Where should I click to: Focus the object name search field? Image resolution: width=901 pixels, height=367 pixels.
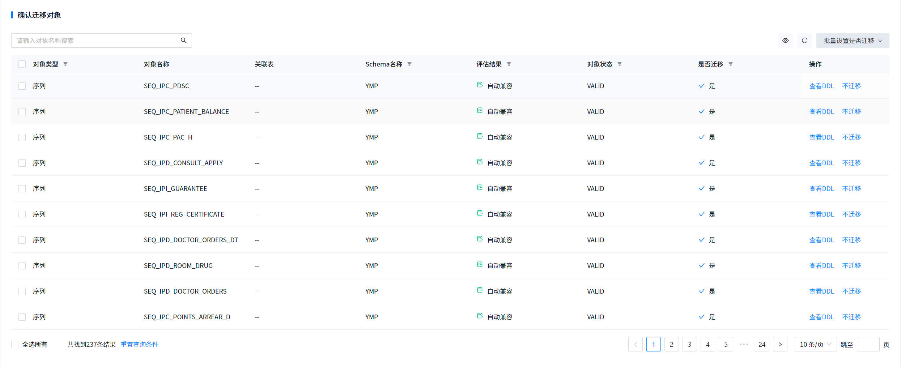tap(96, 40)
